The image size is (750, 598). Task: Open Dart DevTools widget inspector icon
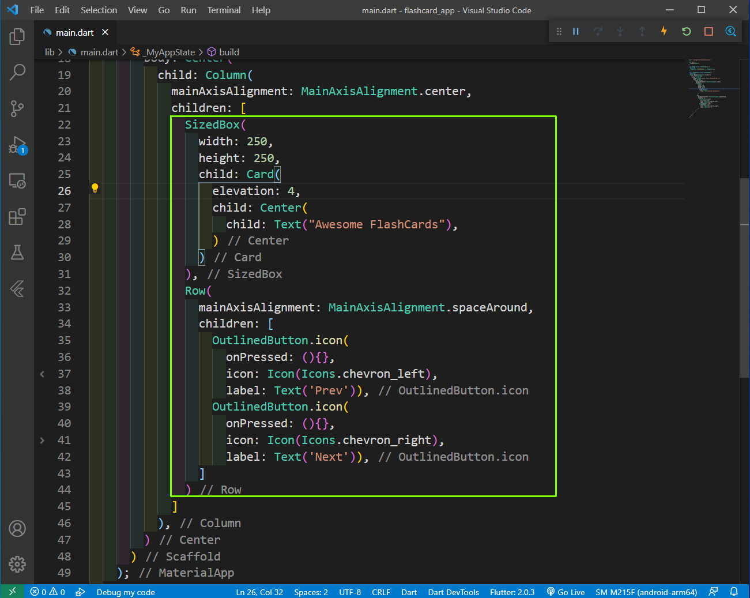(730, 32)
